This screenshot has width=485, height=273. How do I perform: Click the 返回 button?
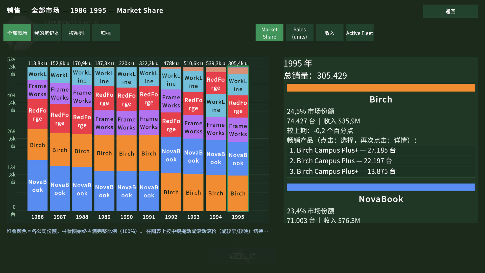(450, 11)
